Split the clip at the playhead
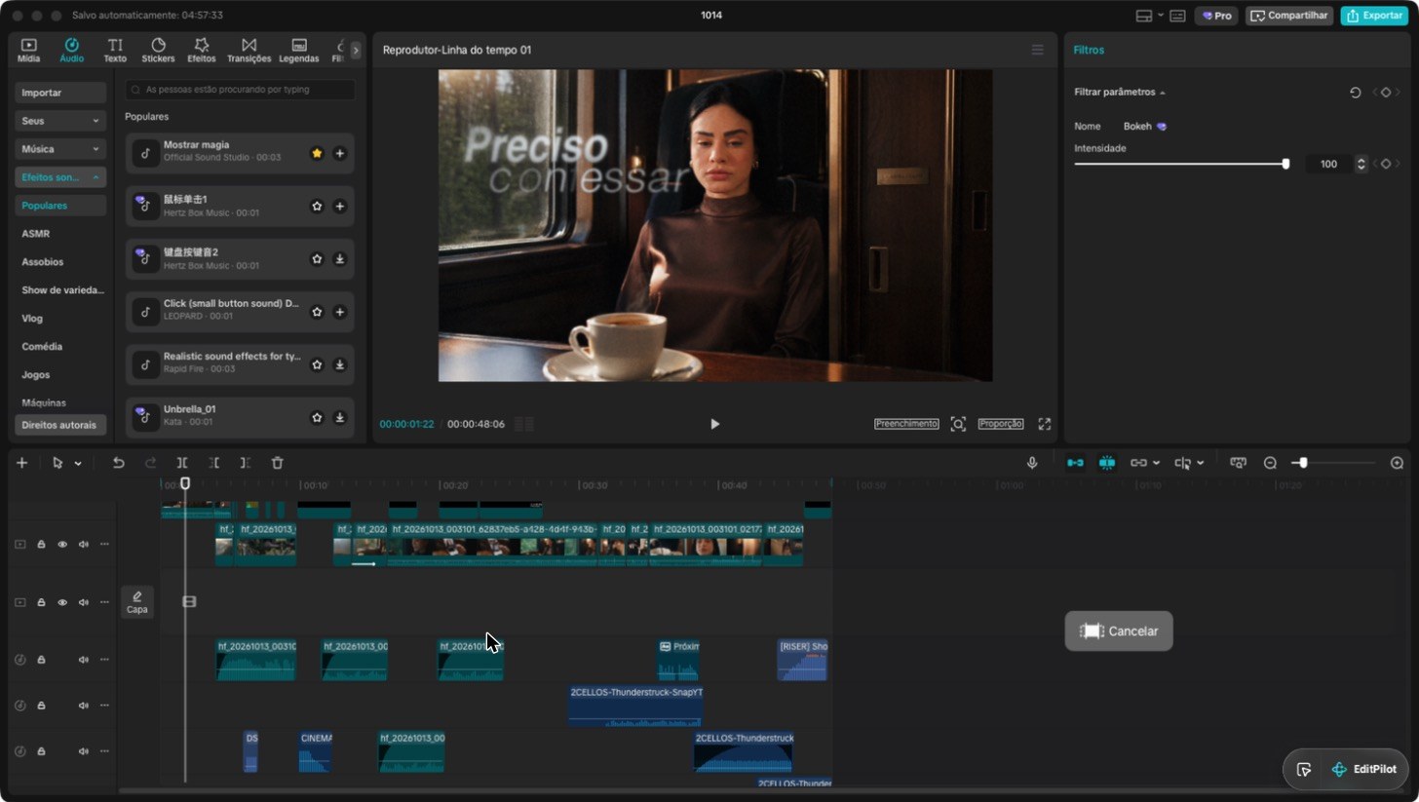This screenshot has width=1419, height=802. coord(182,463)
